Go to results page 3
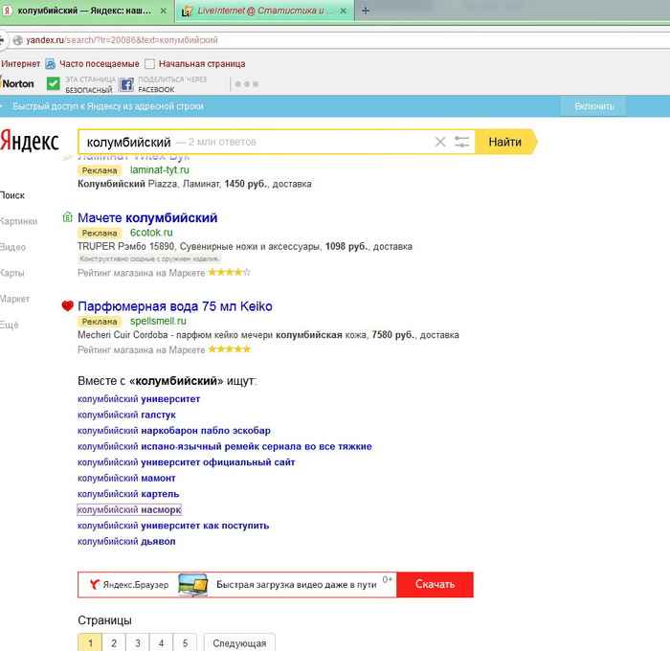This screenshot has width=670, height=651. pyautogui.click(x=138, y=643)
